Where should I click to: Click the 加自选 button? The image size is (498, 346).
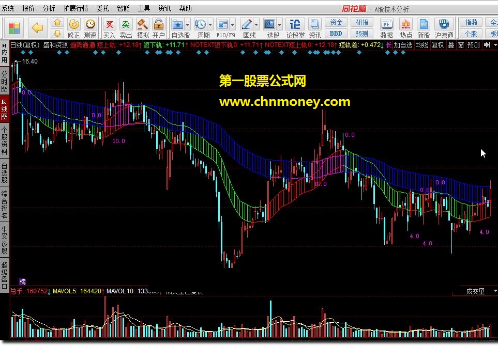403,45
